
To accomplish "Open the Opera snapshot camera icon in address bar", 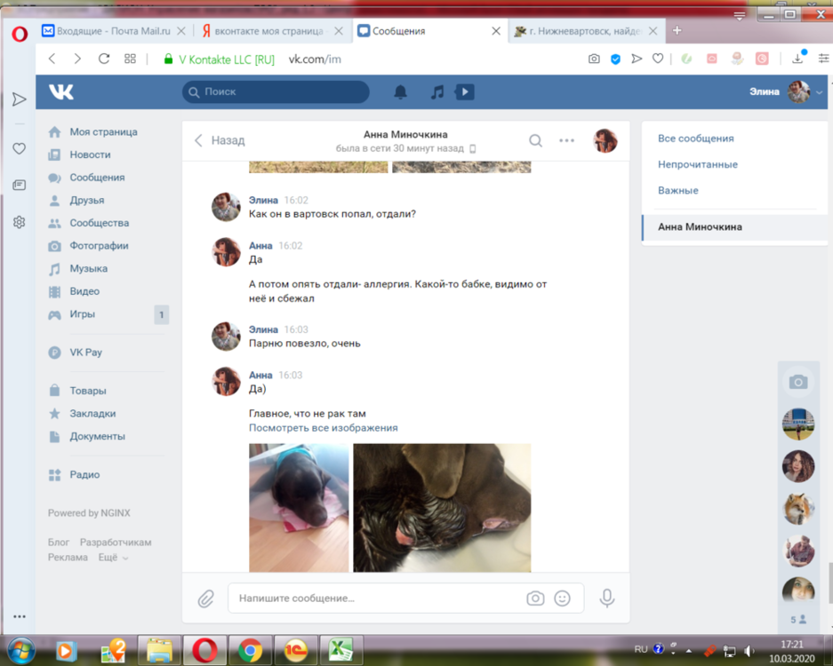I will pyautogui.click(x=594, y=59).
